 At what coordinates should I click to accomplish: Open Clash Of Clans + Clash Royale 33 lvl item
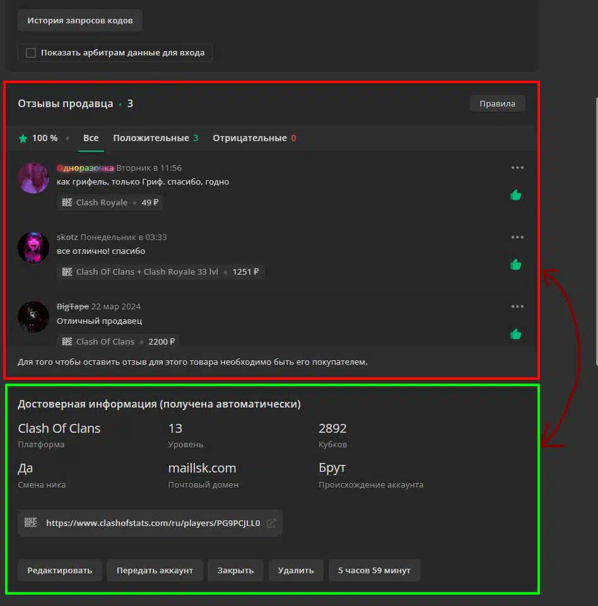[x=160, y=272]
